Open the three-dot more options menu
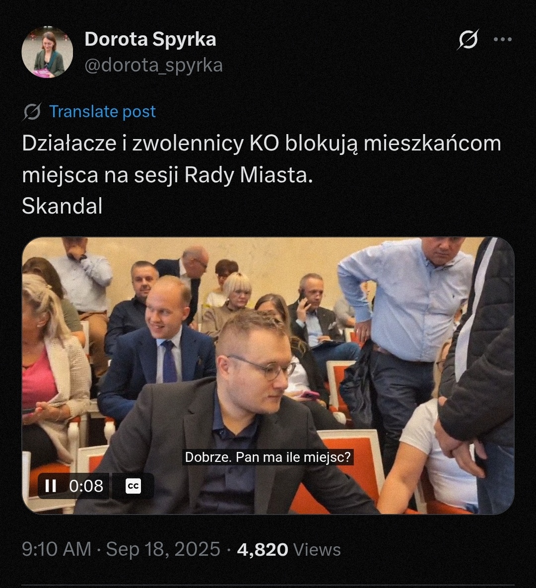 pos(503,39)
